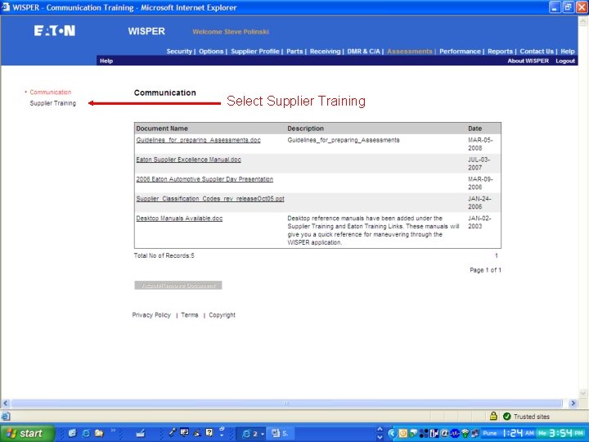Click the microphone icon in taskbar
Viewport: 589px width, 442px height.
[x=172, y=432]
